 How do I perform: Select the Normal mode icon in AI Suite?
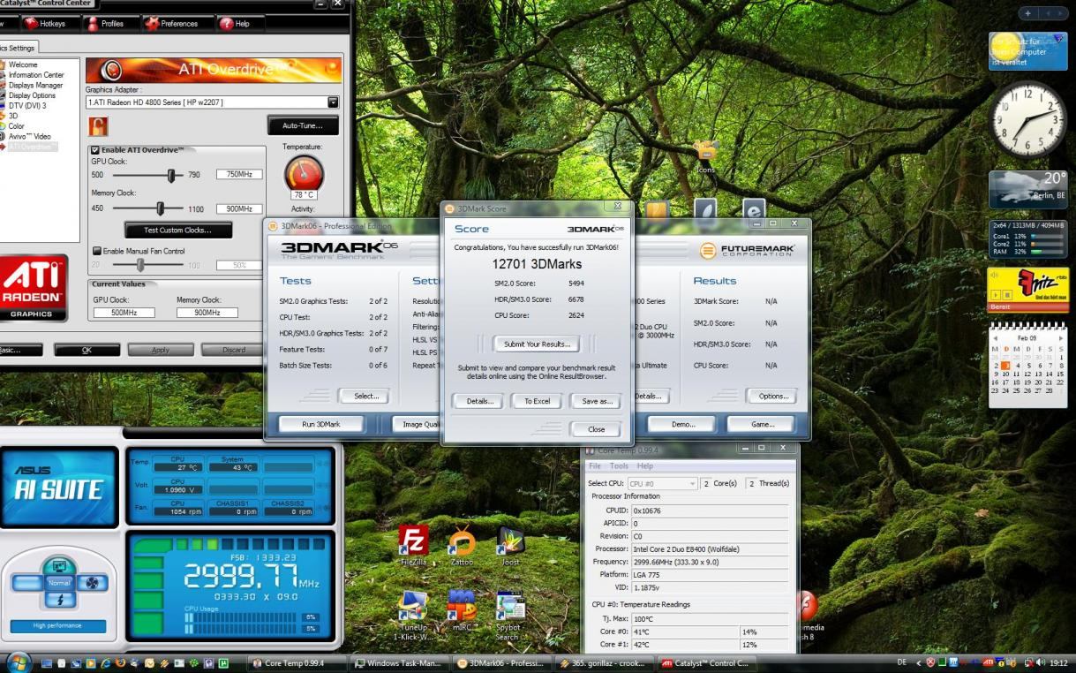coord(60,583)
